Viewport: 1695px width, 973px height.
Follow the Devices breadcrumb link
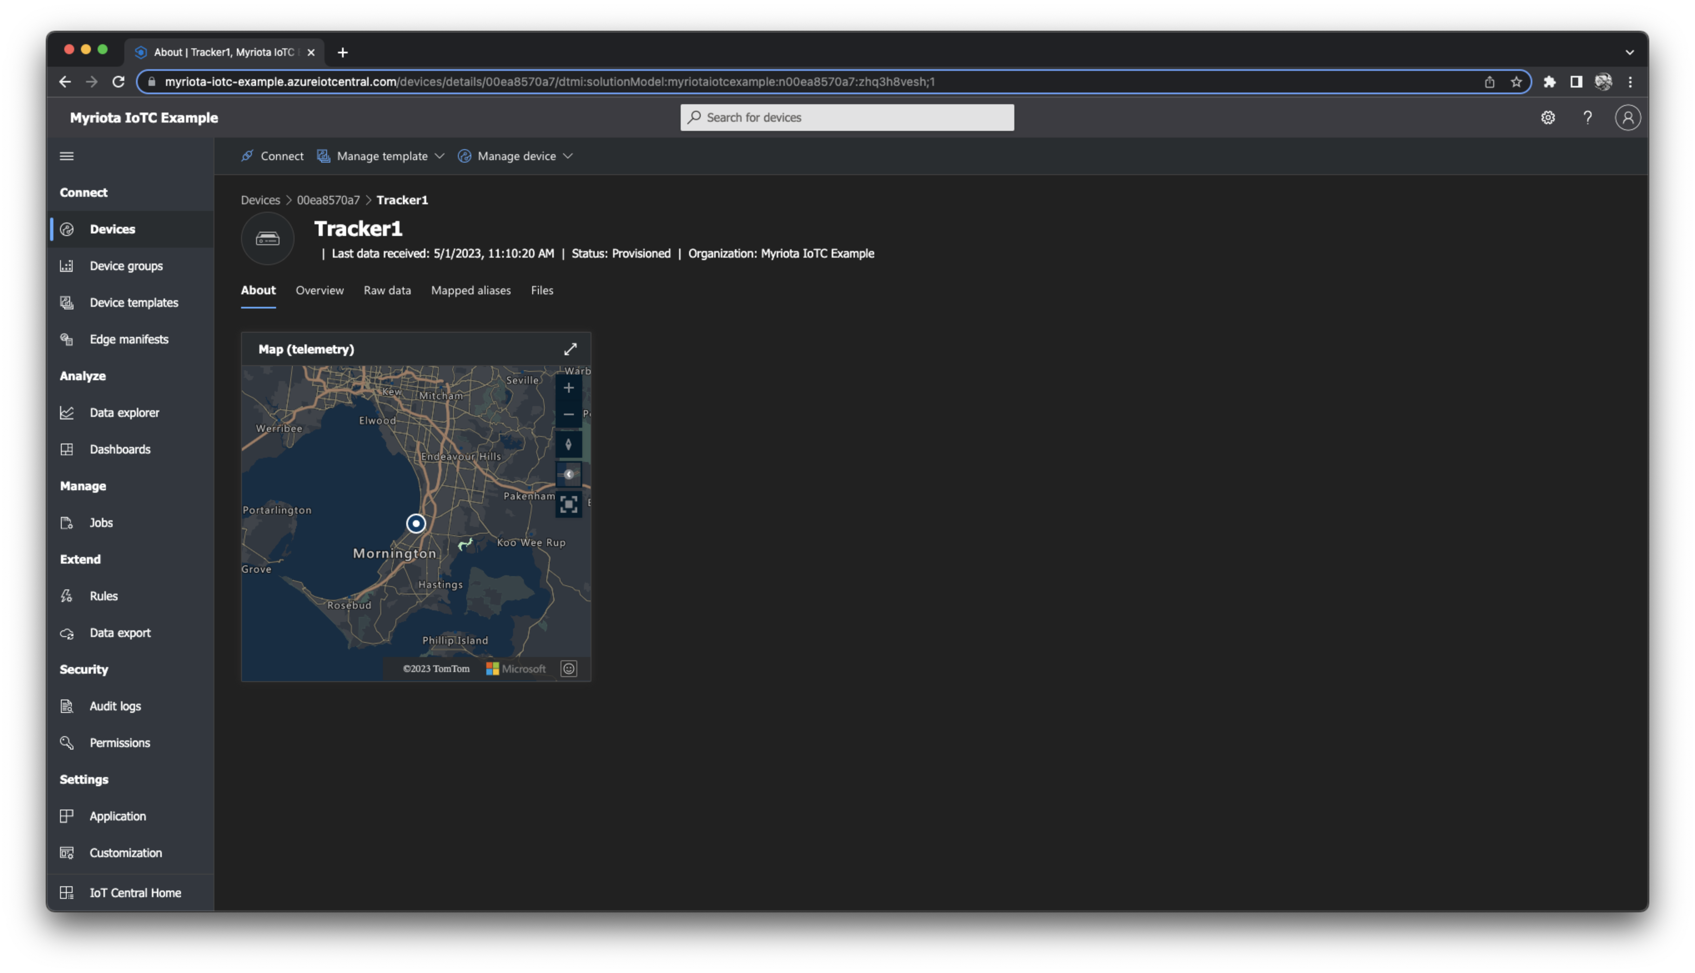pos(260,199)
